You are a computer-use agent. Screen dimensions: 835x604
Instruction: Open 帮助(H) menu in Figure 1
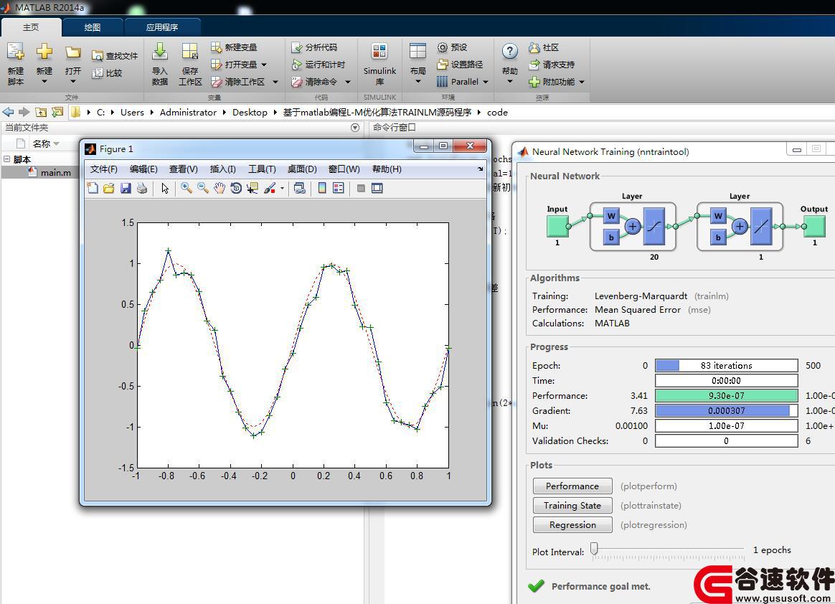click(387, 169)
